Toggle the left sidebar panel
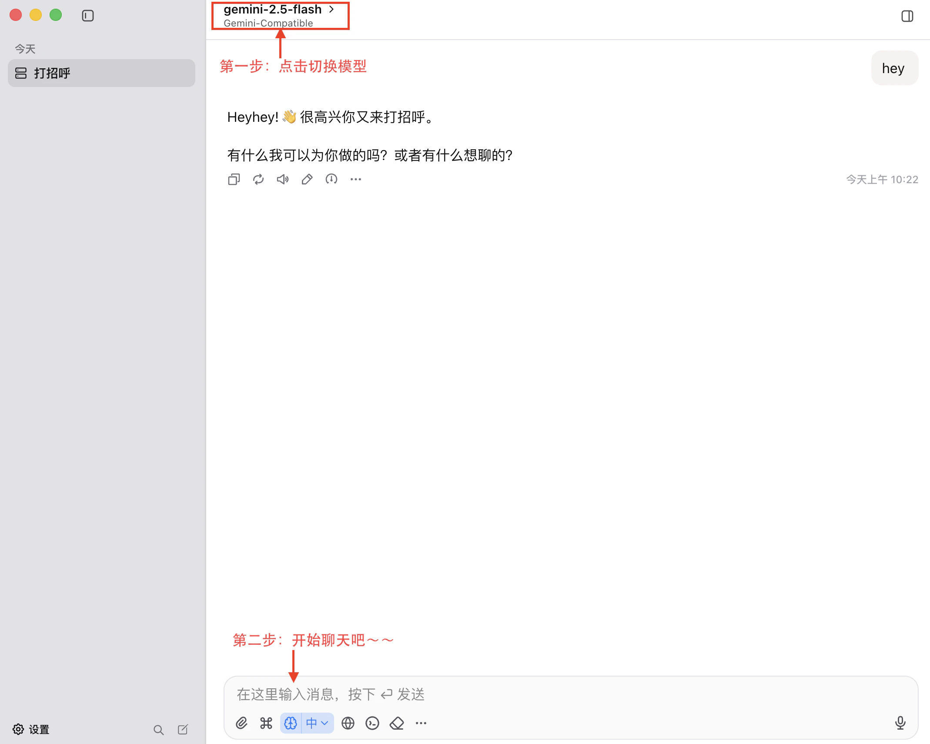Image resolution: width=930 pixels, height=744 pixels. coord(88,16)
